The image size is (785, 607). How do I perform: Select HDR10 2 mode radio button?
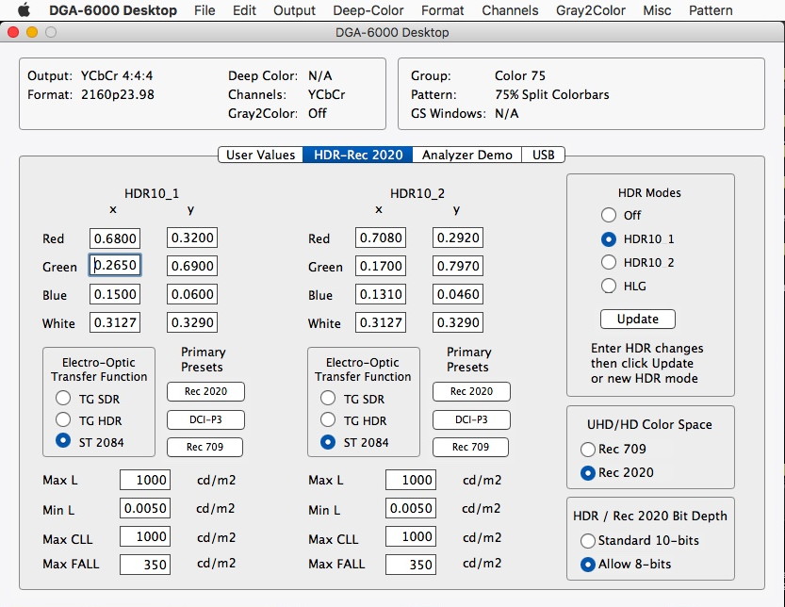(609, 262)
